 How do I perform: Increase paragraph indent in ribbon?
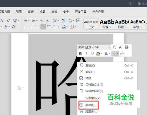pyautogui.click(x=48, y=21)
